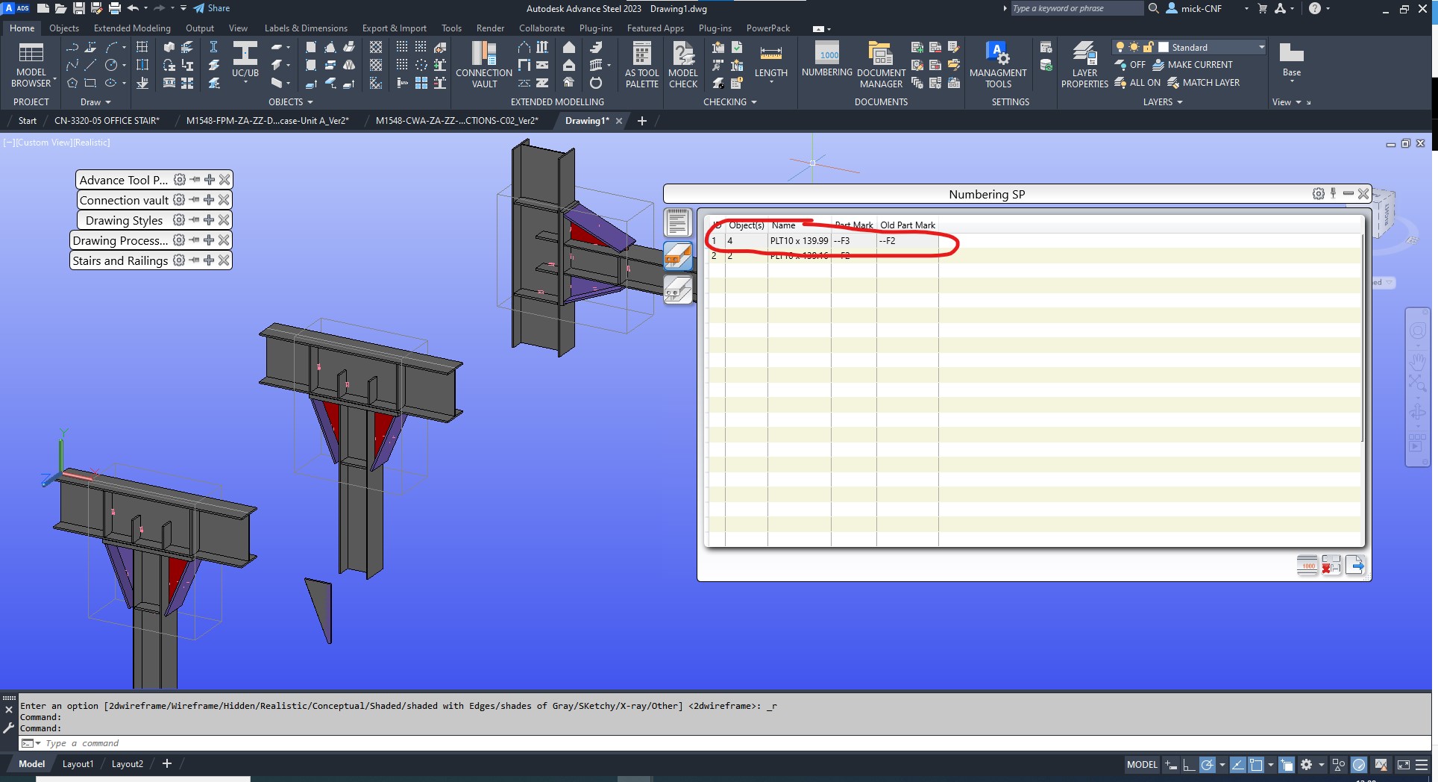The image size is (1438, 782).
Task: Expand the LAYERS panel arrow
Action: click(1179, 102)
